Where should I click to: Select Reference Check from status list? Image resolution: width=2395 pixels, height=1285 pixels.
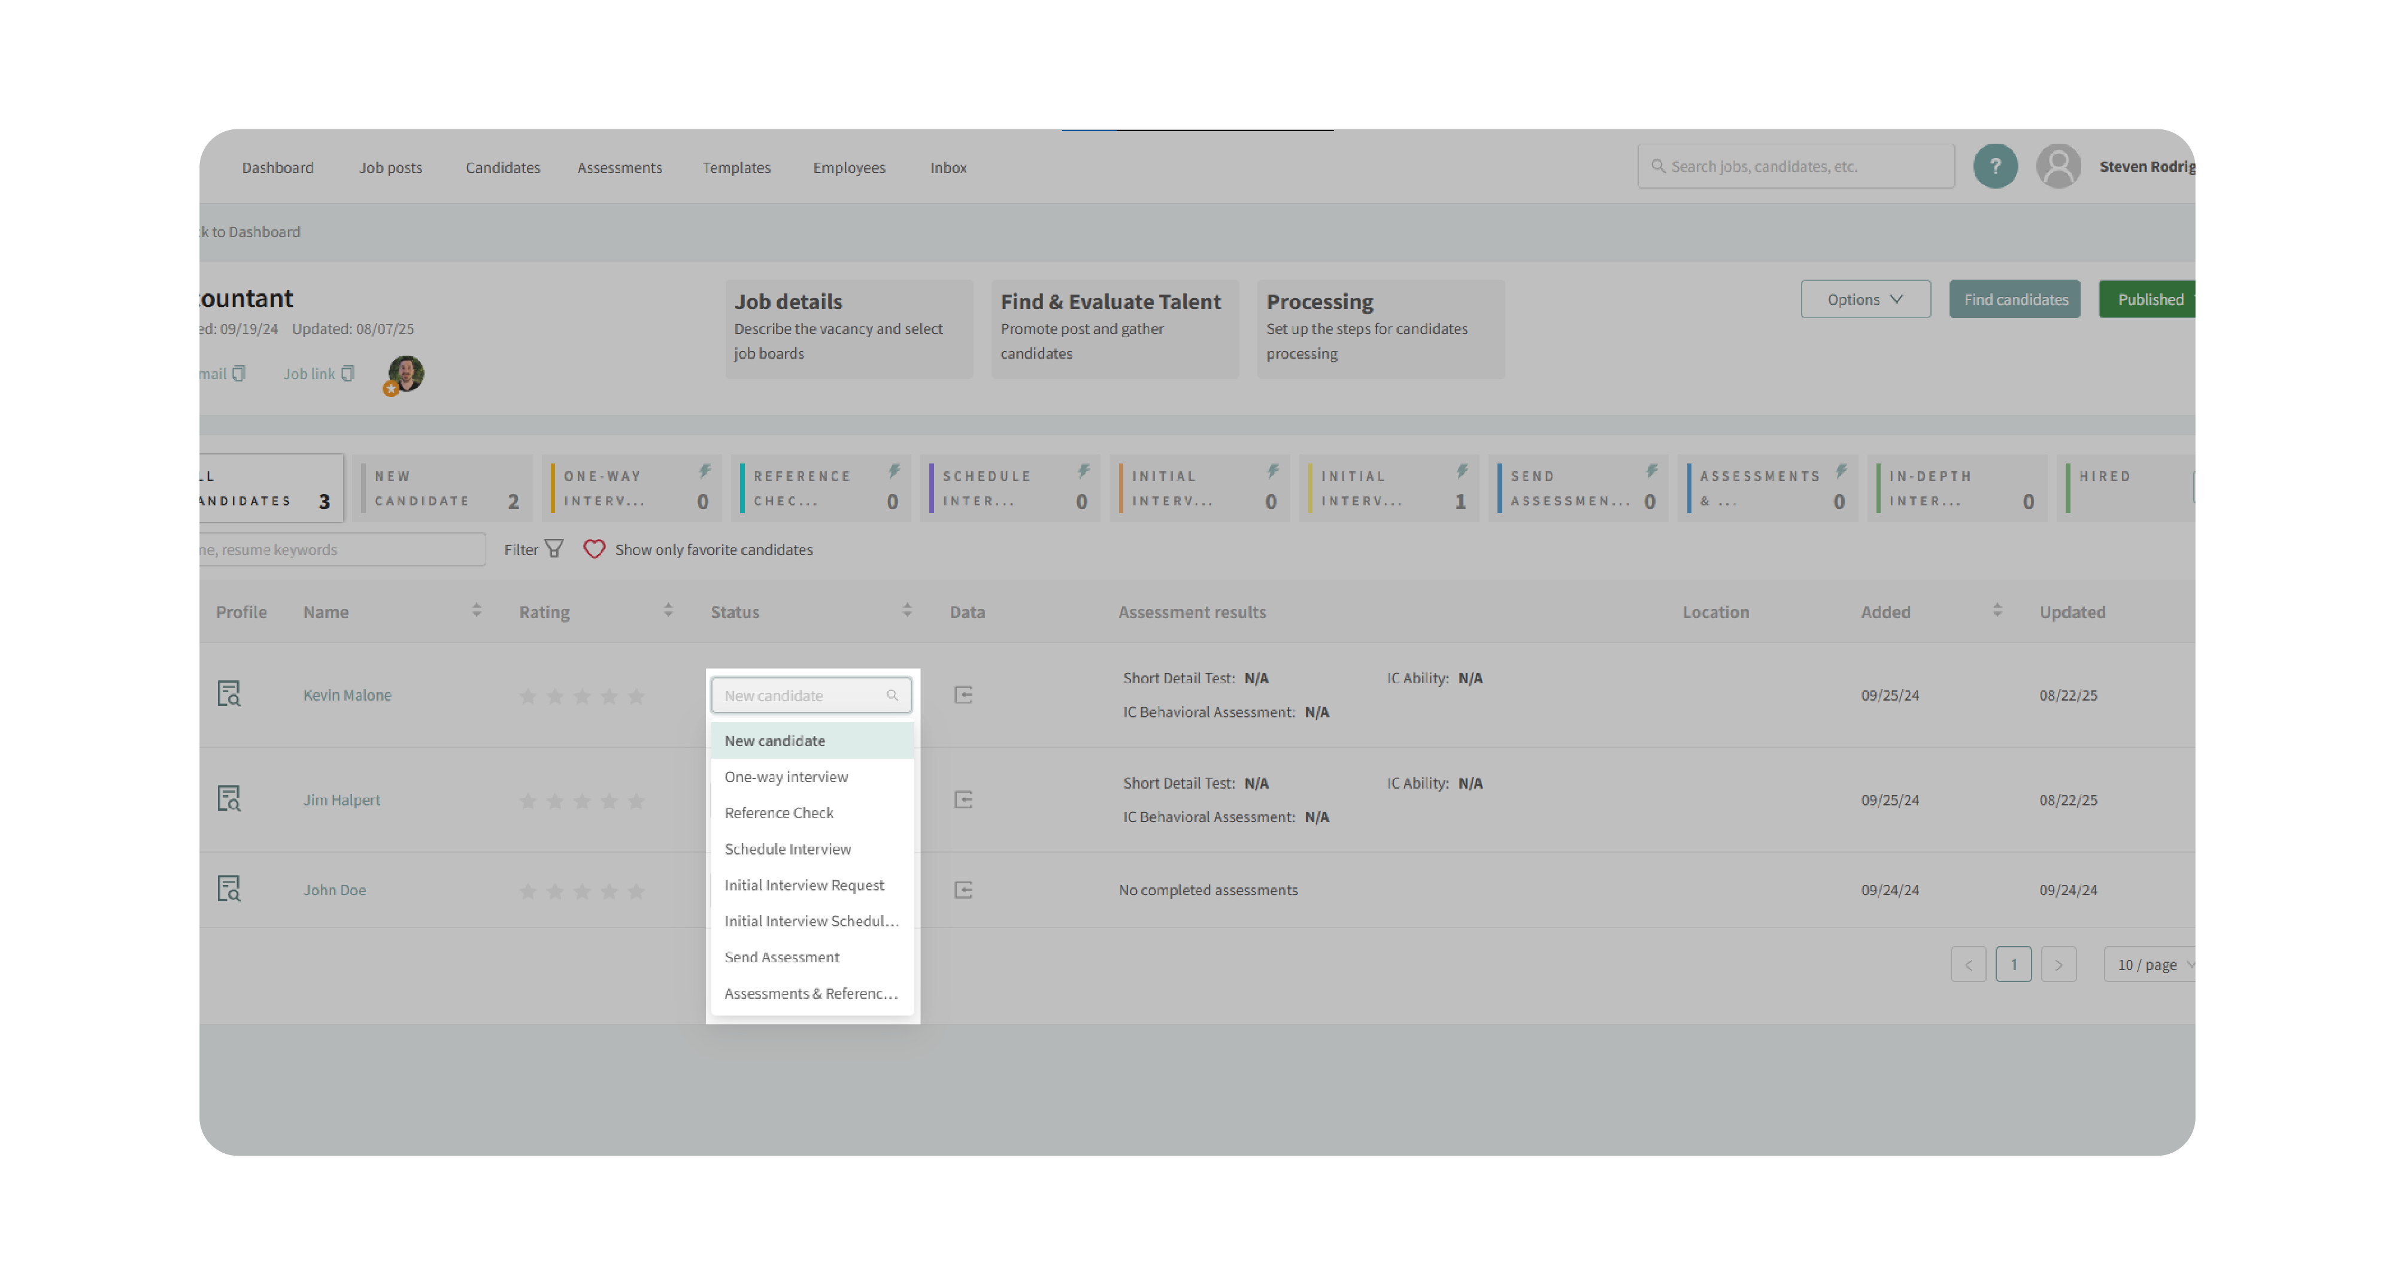[x=778, y=813]
